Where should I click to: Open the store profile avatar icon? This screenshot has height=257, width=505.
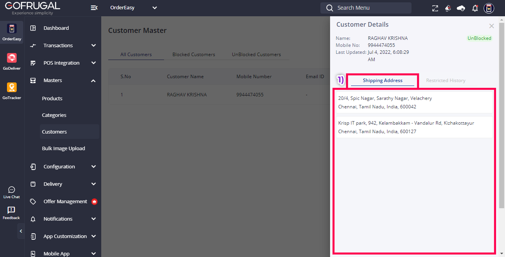[489, 8]
